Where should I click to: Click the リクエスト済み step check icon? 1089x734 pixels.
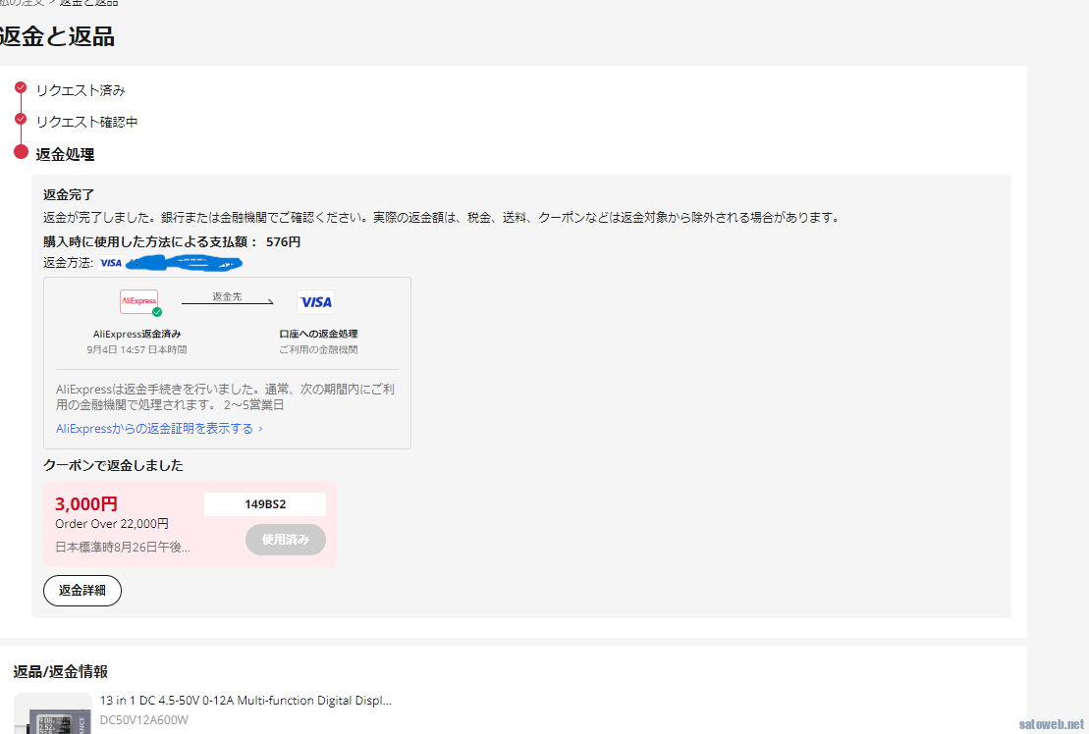(21, 87)
